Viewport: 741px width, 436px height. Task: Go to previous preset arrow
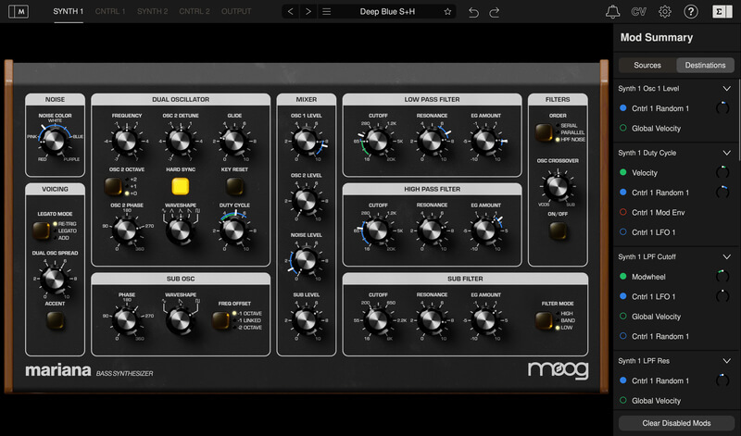click(x=291, y=11)
